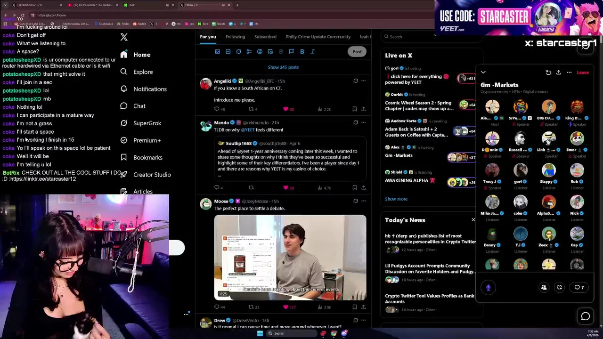The image size is (603, 339).
Task: Open Grok enhance icon in the composer
Action: pyautogui.click(x=239, y=52)
